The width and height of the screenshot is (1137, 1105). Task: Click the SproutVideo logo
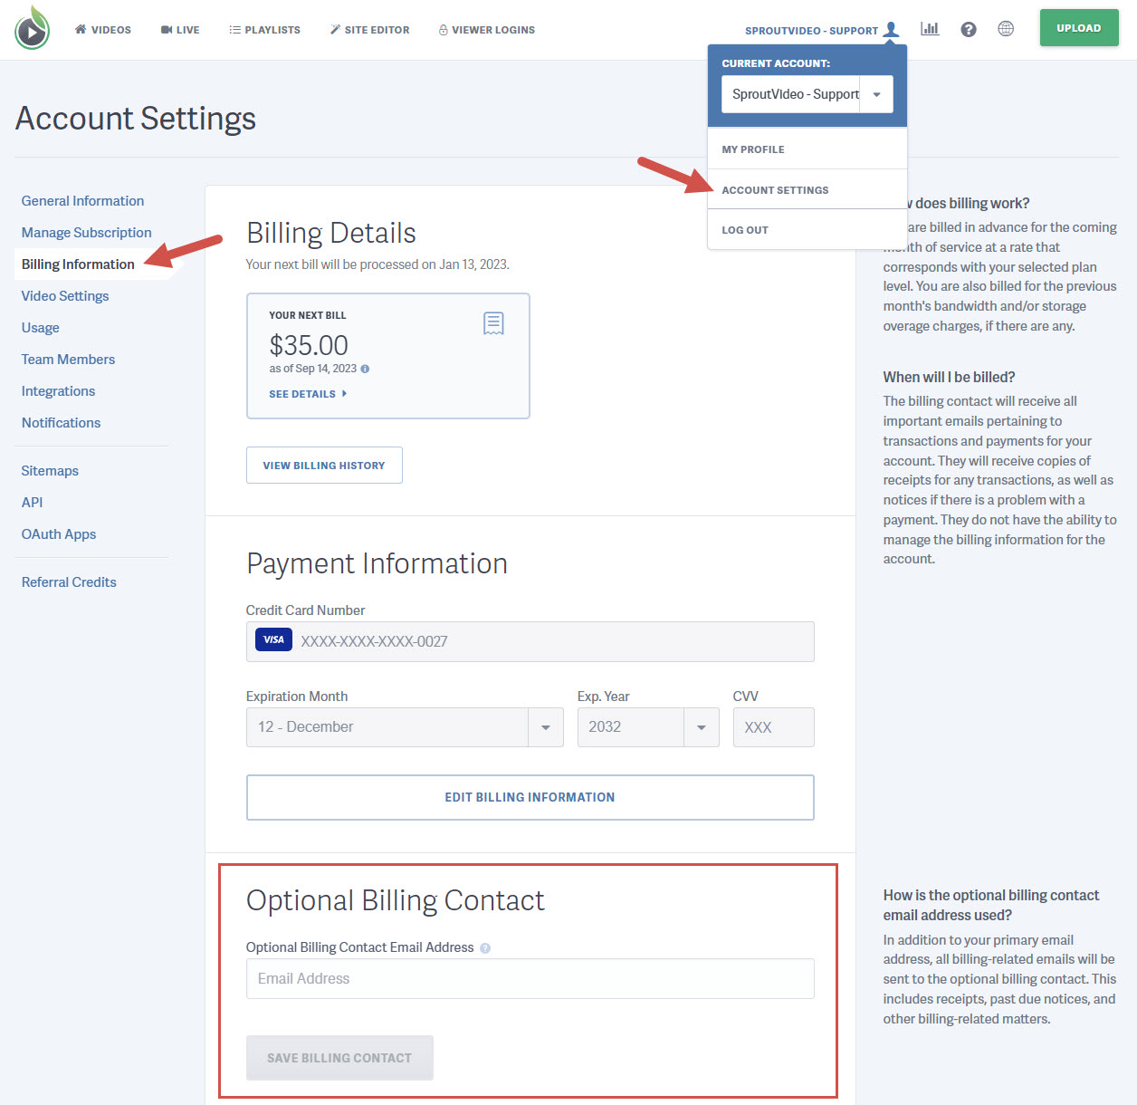click(x=32, y=28)
